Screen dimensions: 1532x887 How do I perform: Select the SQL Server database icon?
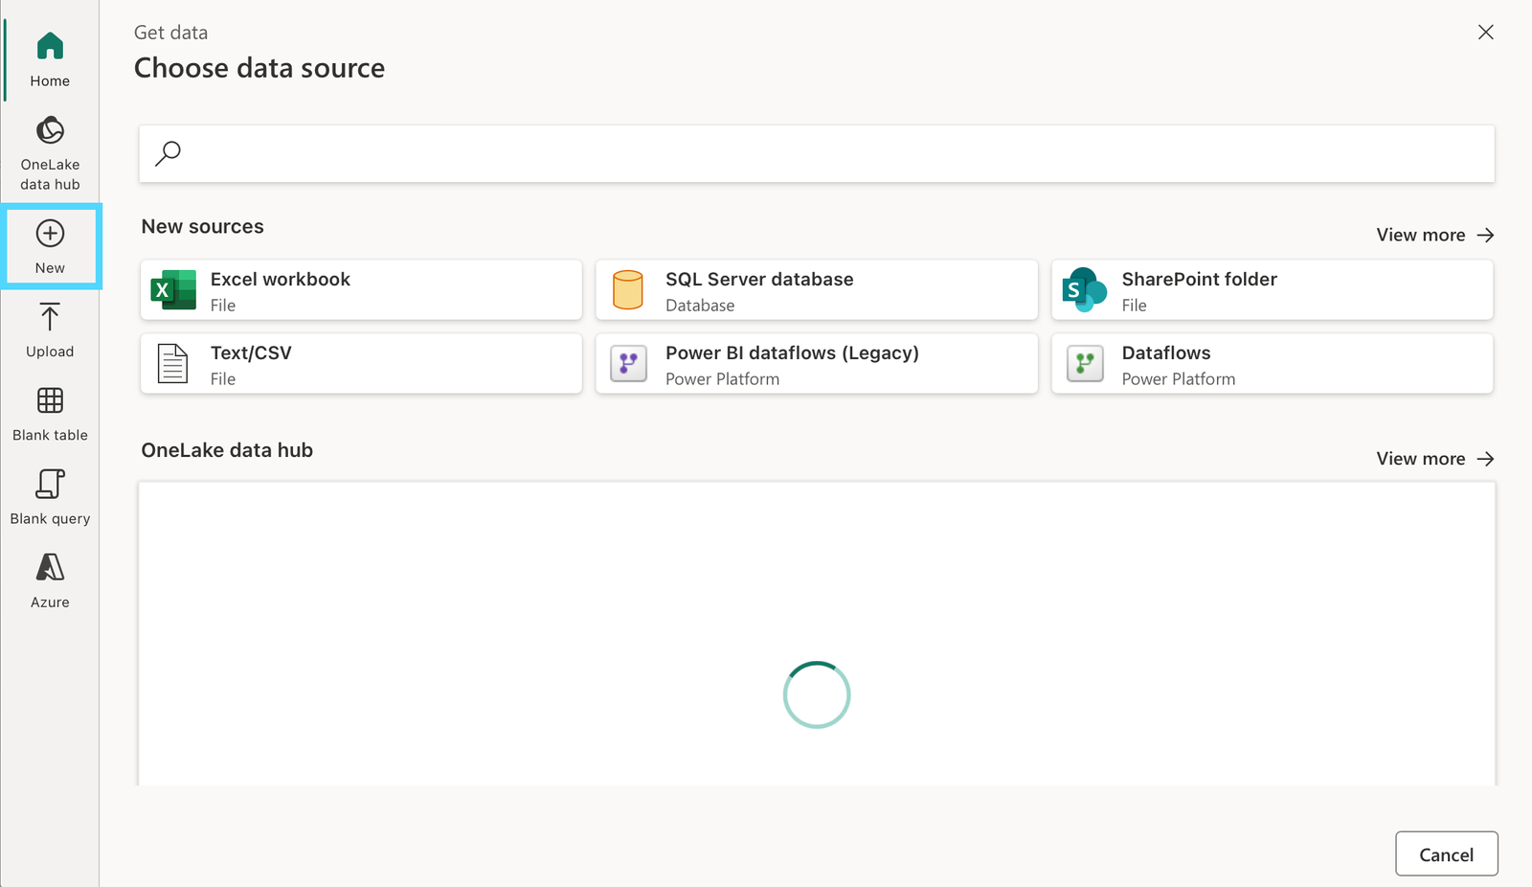click(627, 289)
